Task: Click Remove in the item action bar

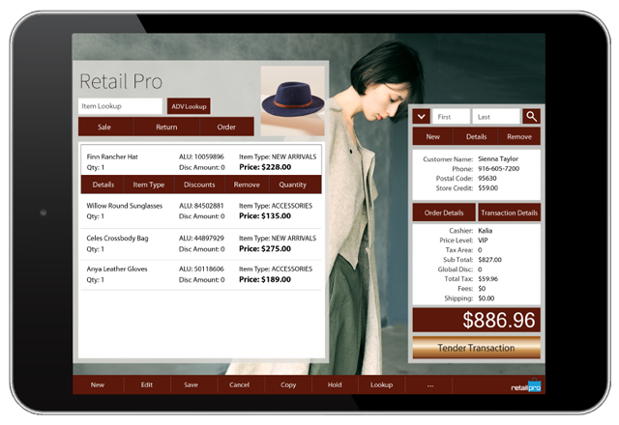Action: [x=247, y=184]
